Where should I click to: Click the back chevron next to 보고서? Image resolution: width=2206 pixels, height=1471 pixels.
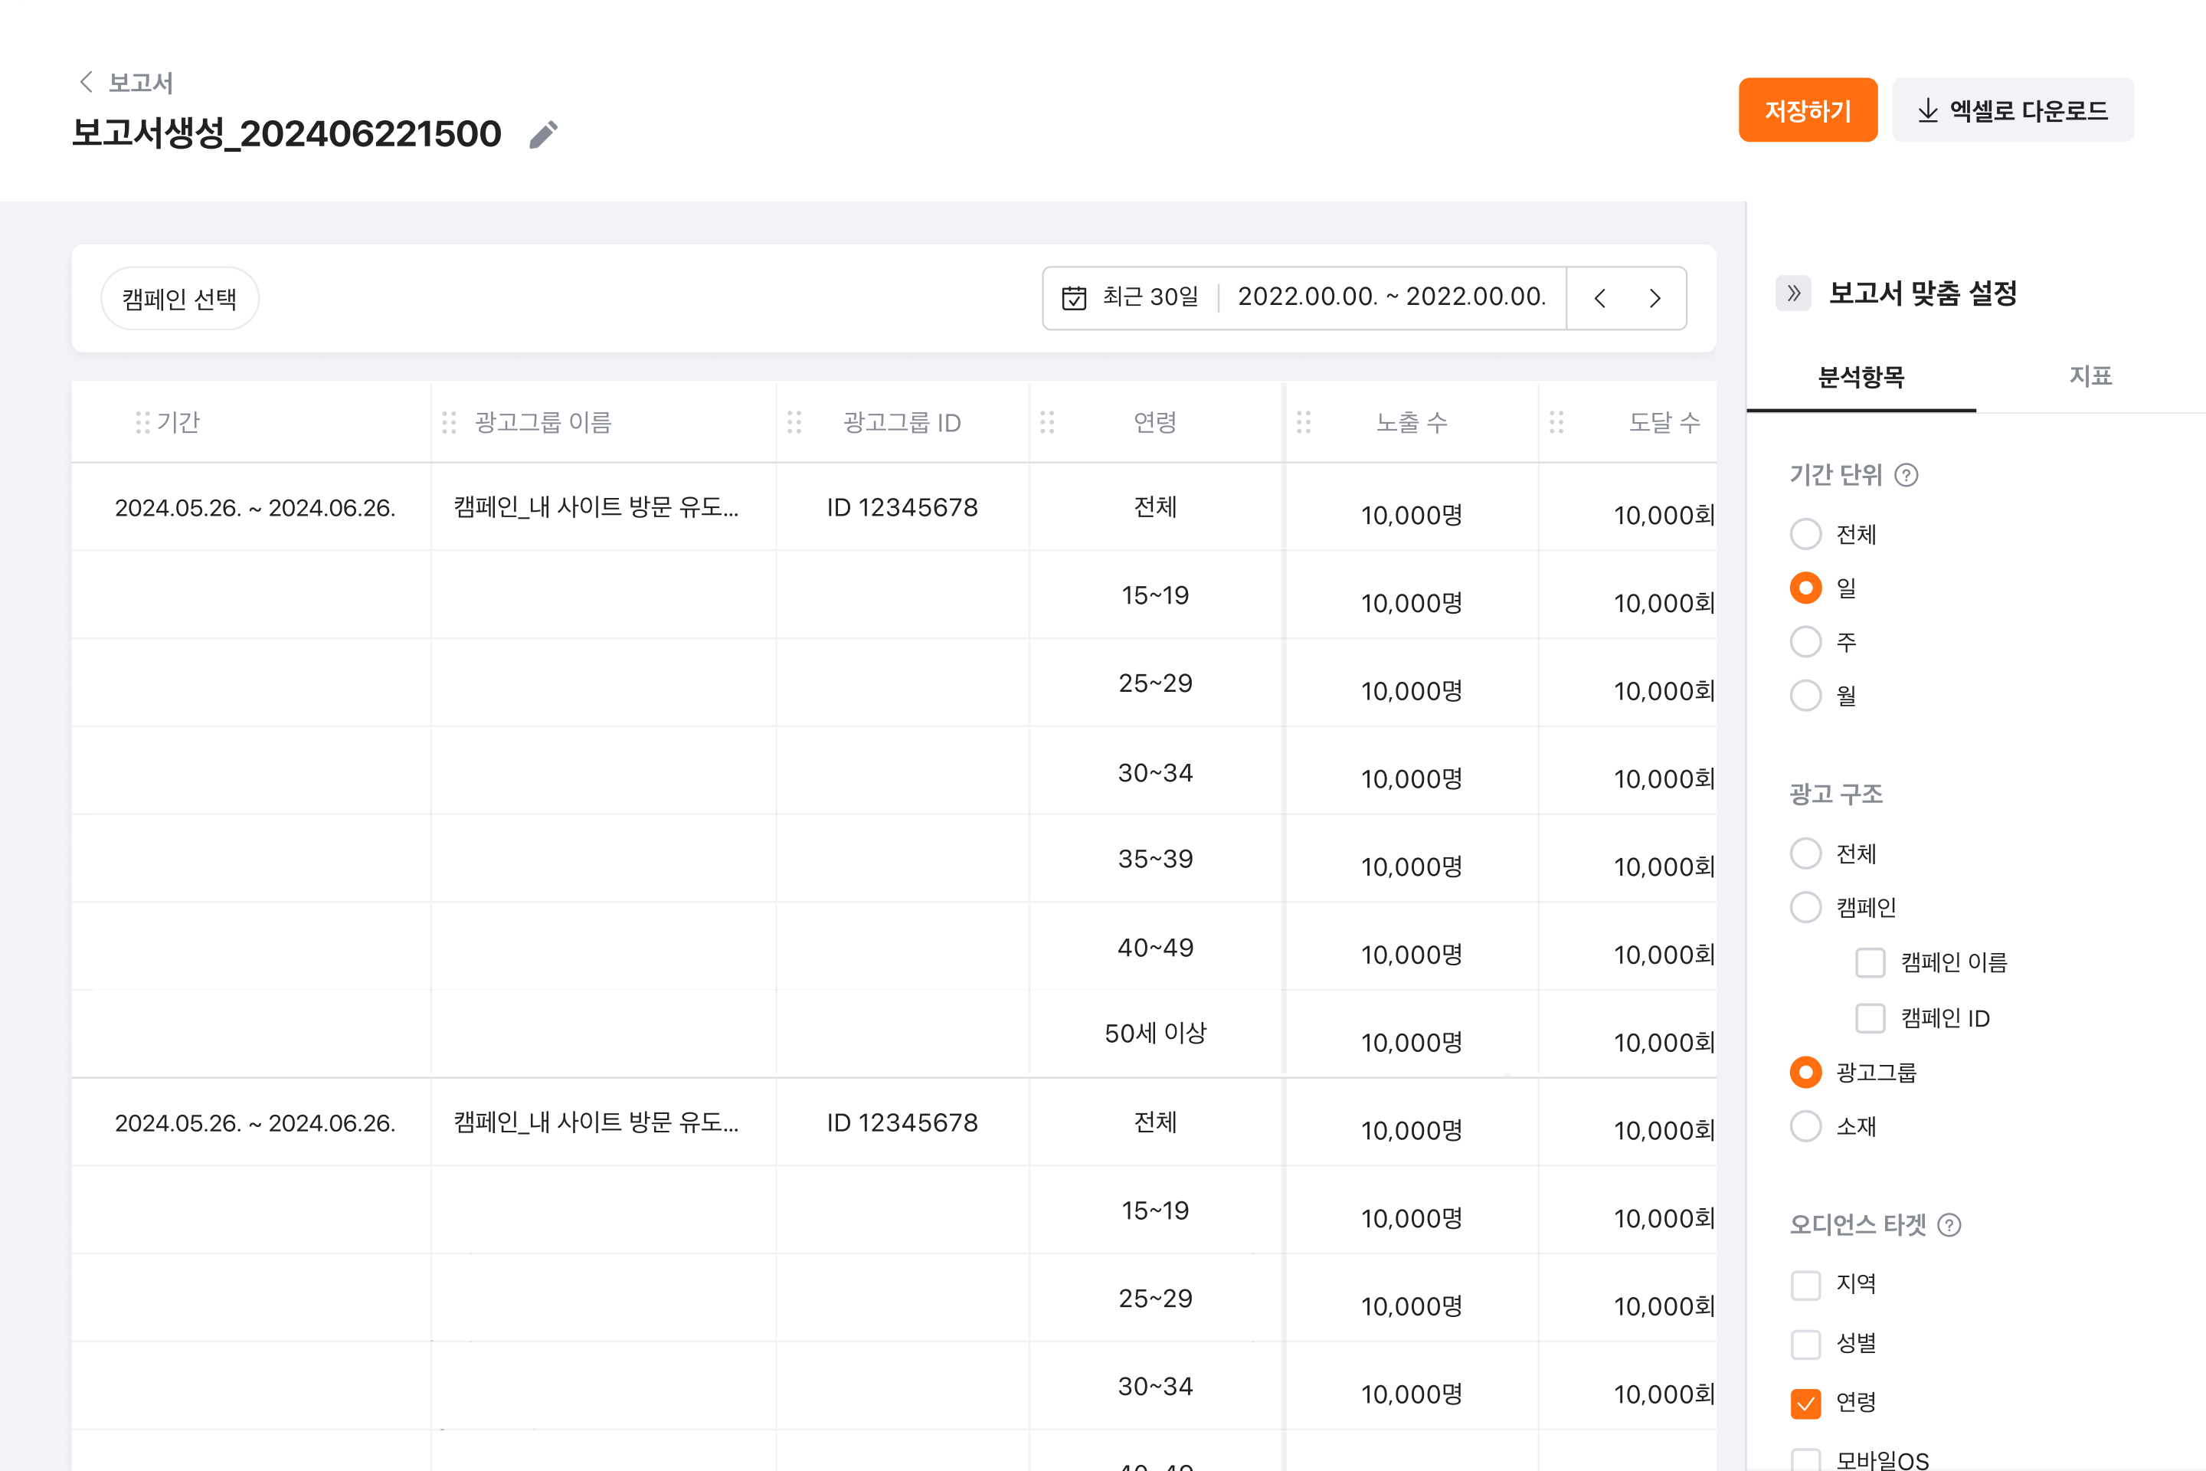tap(87, 83)
